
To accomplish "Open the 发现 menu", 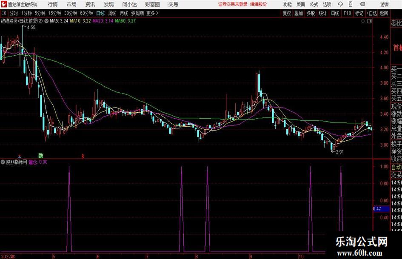I will coord(109,4).
